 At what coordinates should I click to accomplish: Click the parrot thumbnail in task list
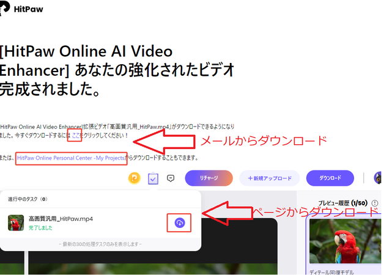point(16,223)
